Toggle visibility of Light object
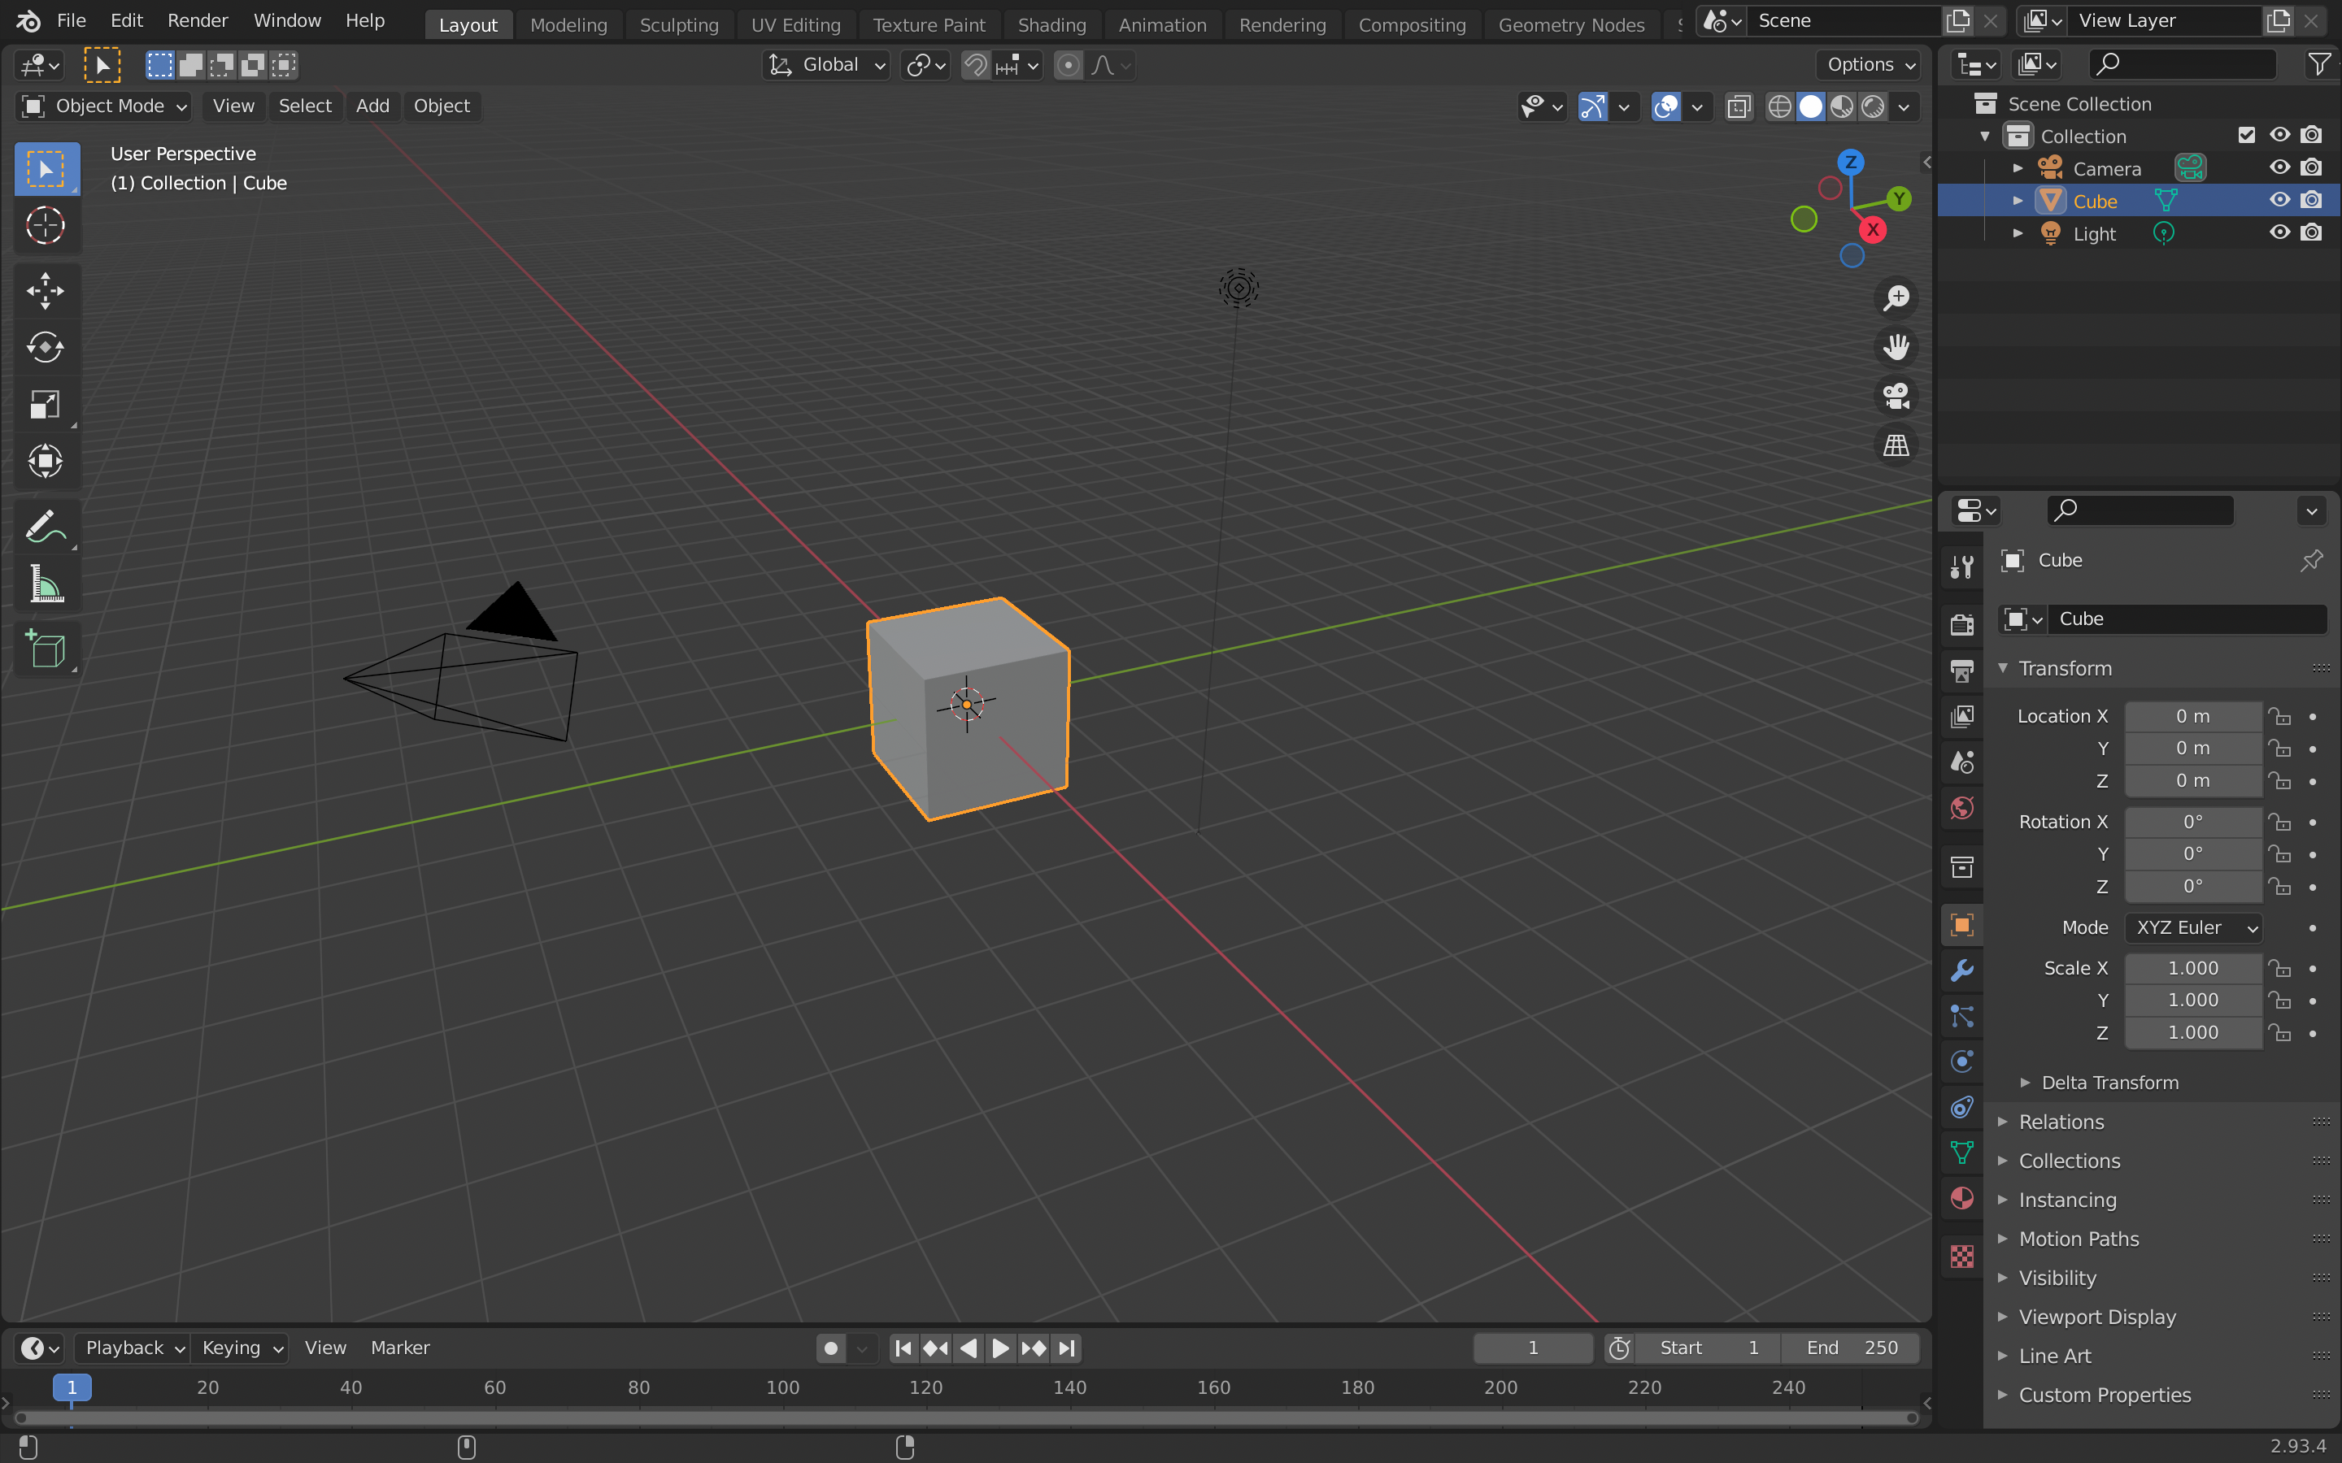 [x=2279, y=232]
